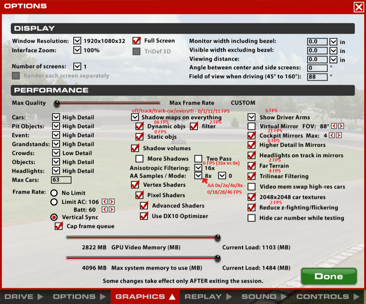Increase Virtual Mirror FOV with right arrow
This screenshot has width=366, height=304.
pyautogui.click(x=341, y=126)
